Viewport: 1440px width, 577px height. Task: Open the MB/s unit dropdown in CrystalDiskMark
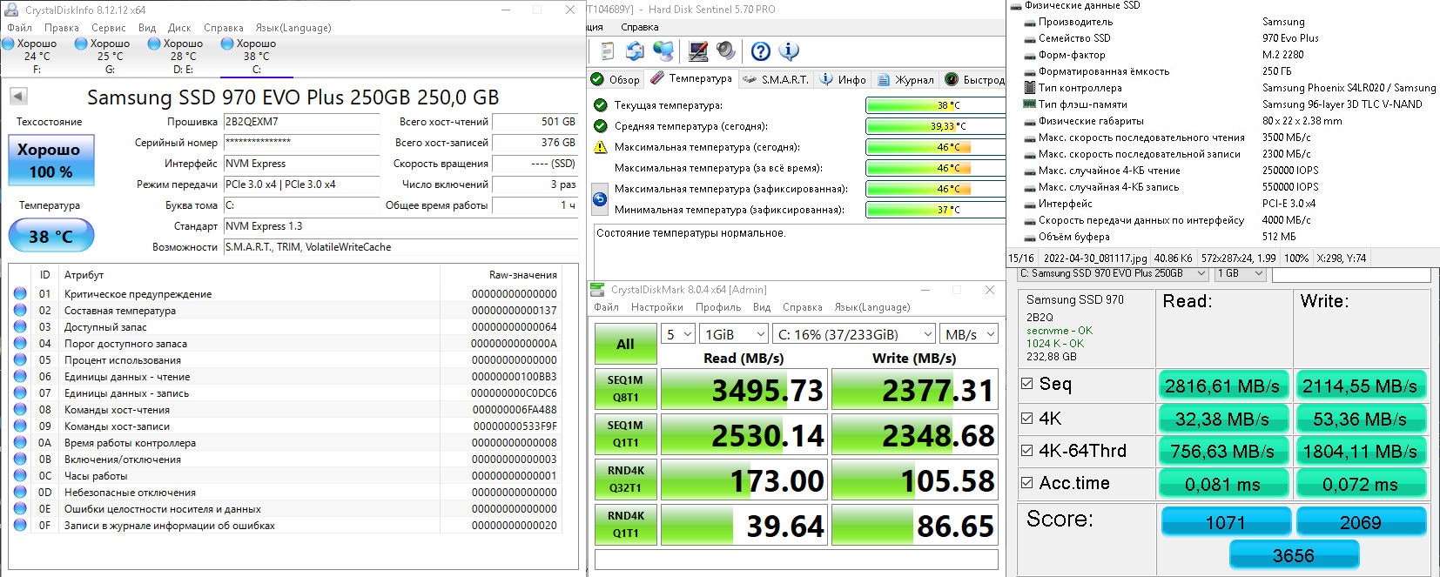969,334
